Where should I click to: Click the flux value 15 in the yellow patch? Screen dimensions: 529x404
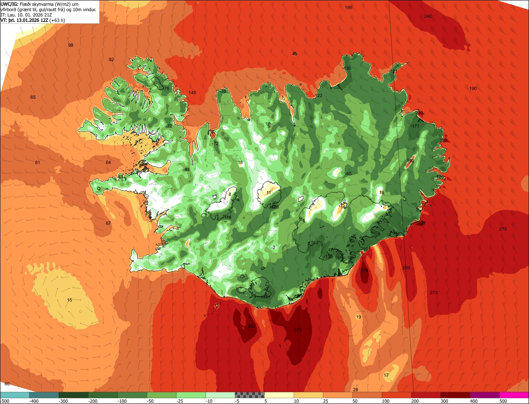point(69,300)
